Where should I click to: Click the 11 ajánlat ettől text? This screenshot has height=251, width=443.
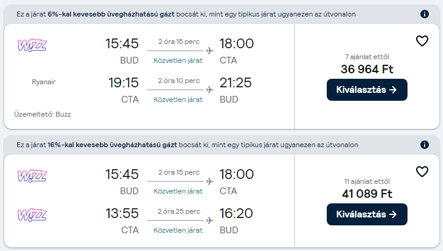(x=367, y=181)
